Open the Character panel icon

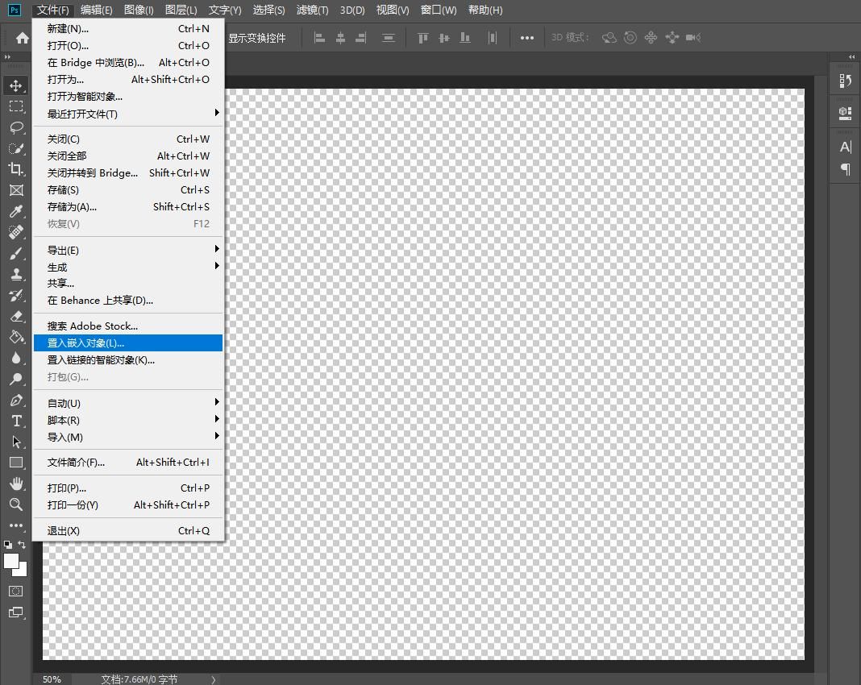coord(845,147)
